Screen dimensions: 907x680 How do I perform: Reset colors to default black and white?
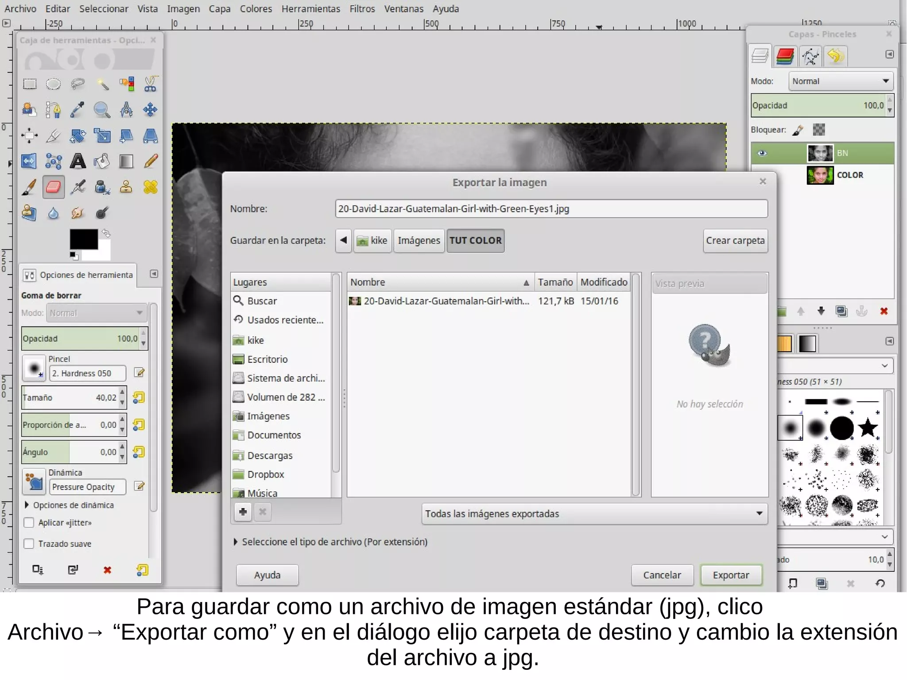pyautogui.click(x=74, y=255)
